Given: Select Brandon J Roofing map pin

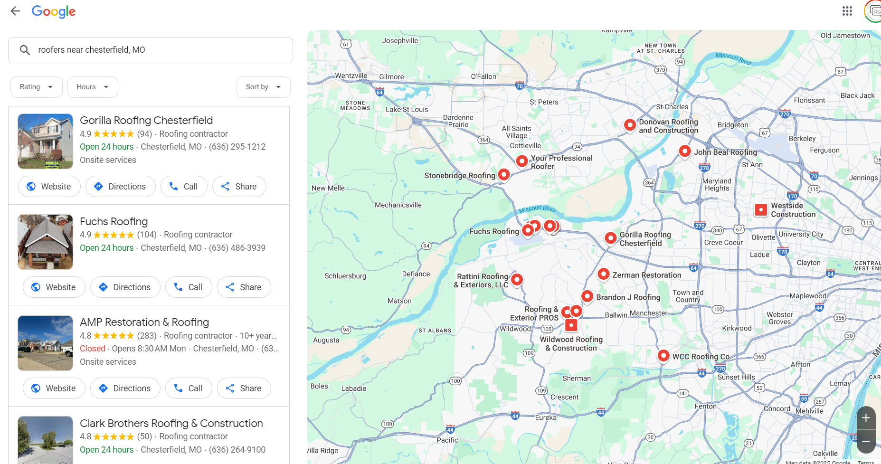Looking at the screenshot, I should [587, 296].
